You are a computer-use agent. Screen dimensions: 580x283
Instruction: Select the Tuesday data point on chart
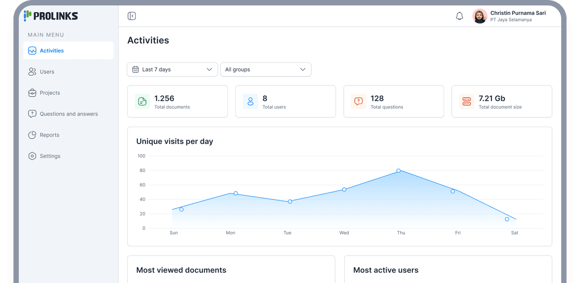point(290,201)
